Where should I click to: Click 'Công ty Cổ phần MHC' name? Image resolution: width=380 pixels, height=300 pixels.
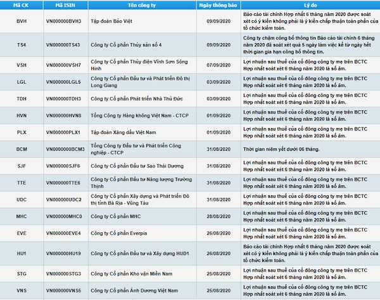click(x=116, y=216)
